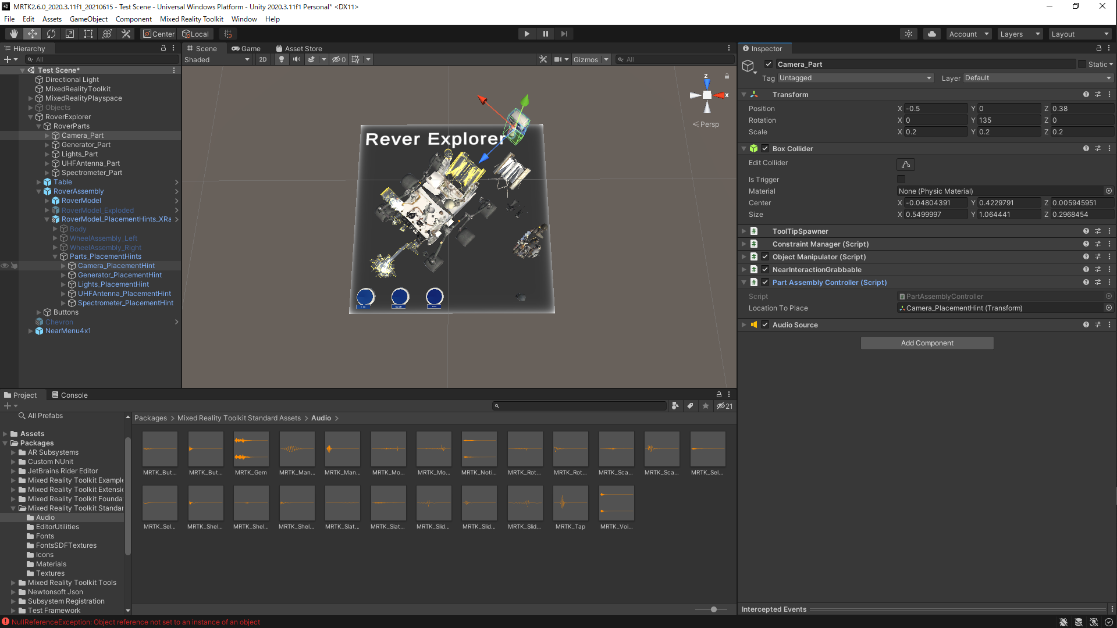Toggle scene lighting bulb icon
Viewport: 1117px width, 628px height.
point(282,59)
